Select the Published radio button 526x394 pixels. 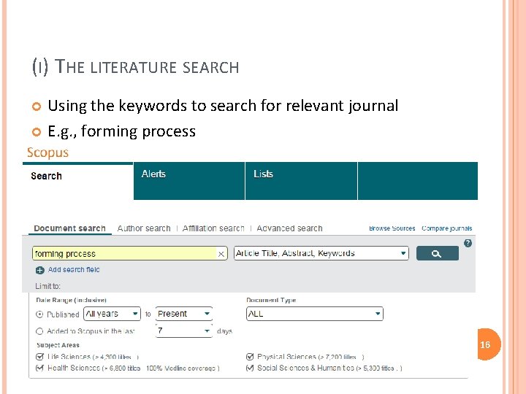(40, 314)
